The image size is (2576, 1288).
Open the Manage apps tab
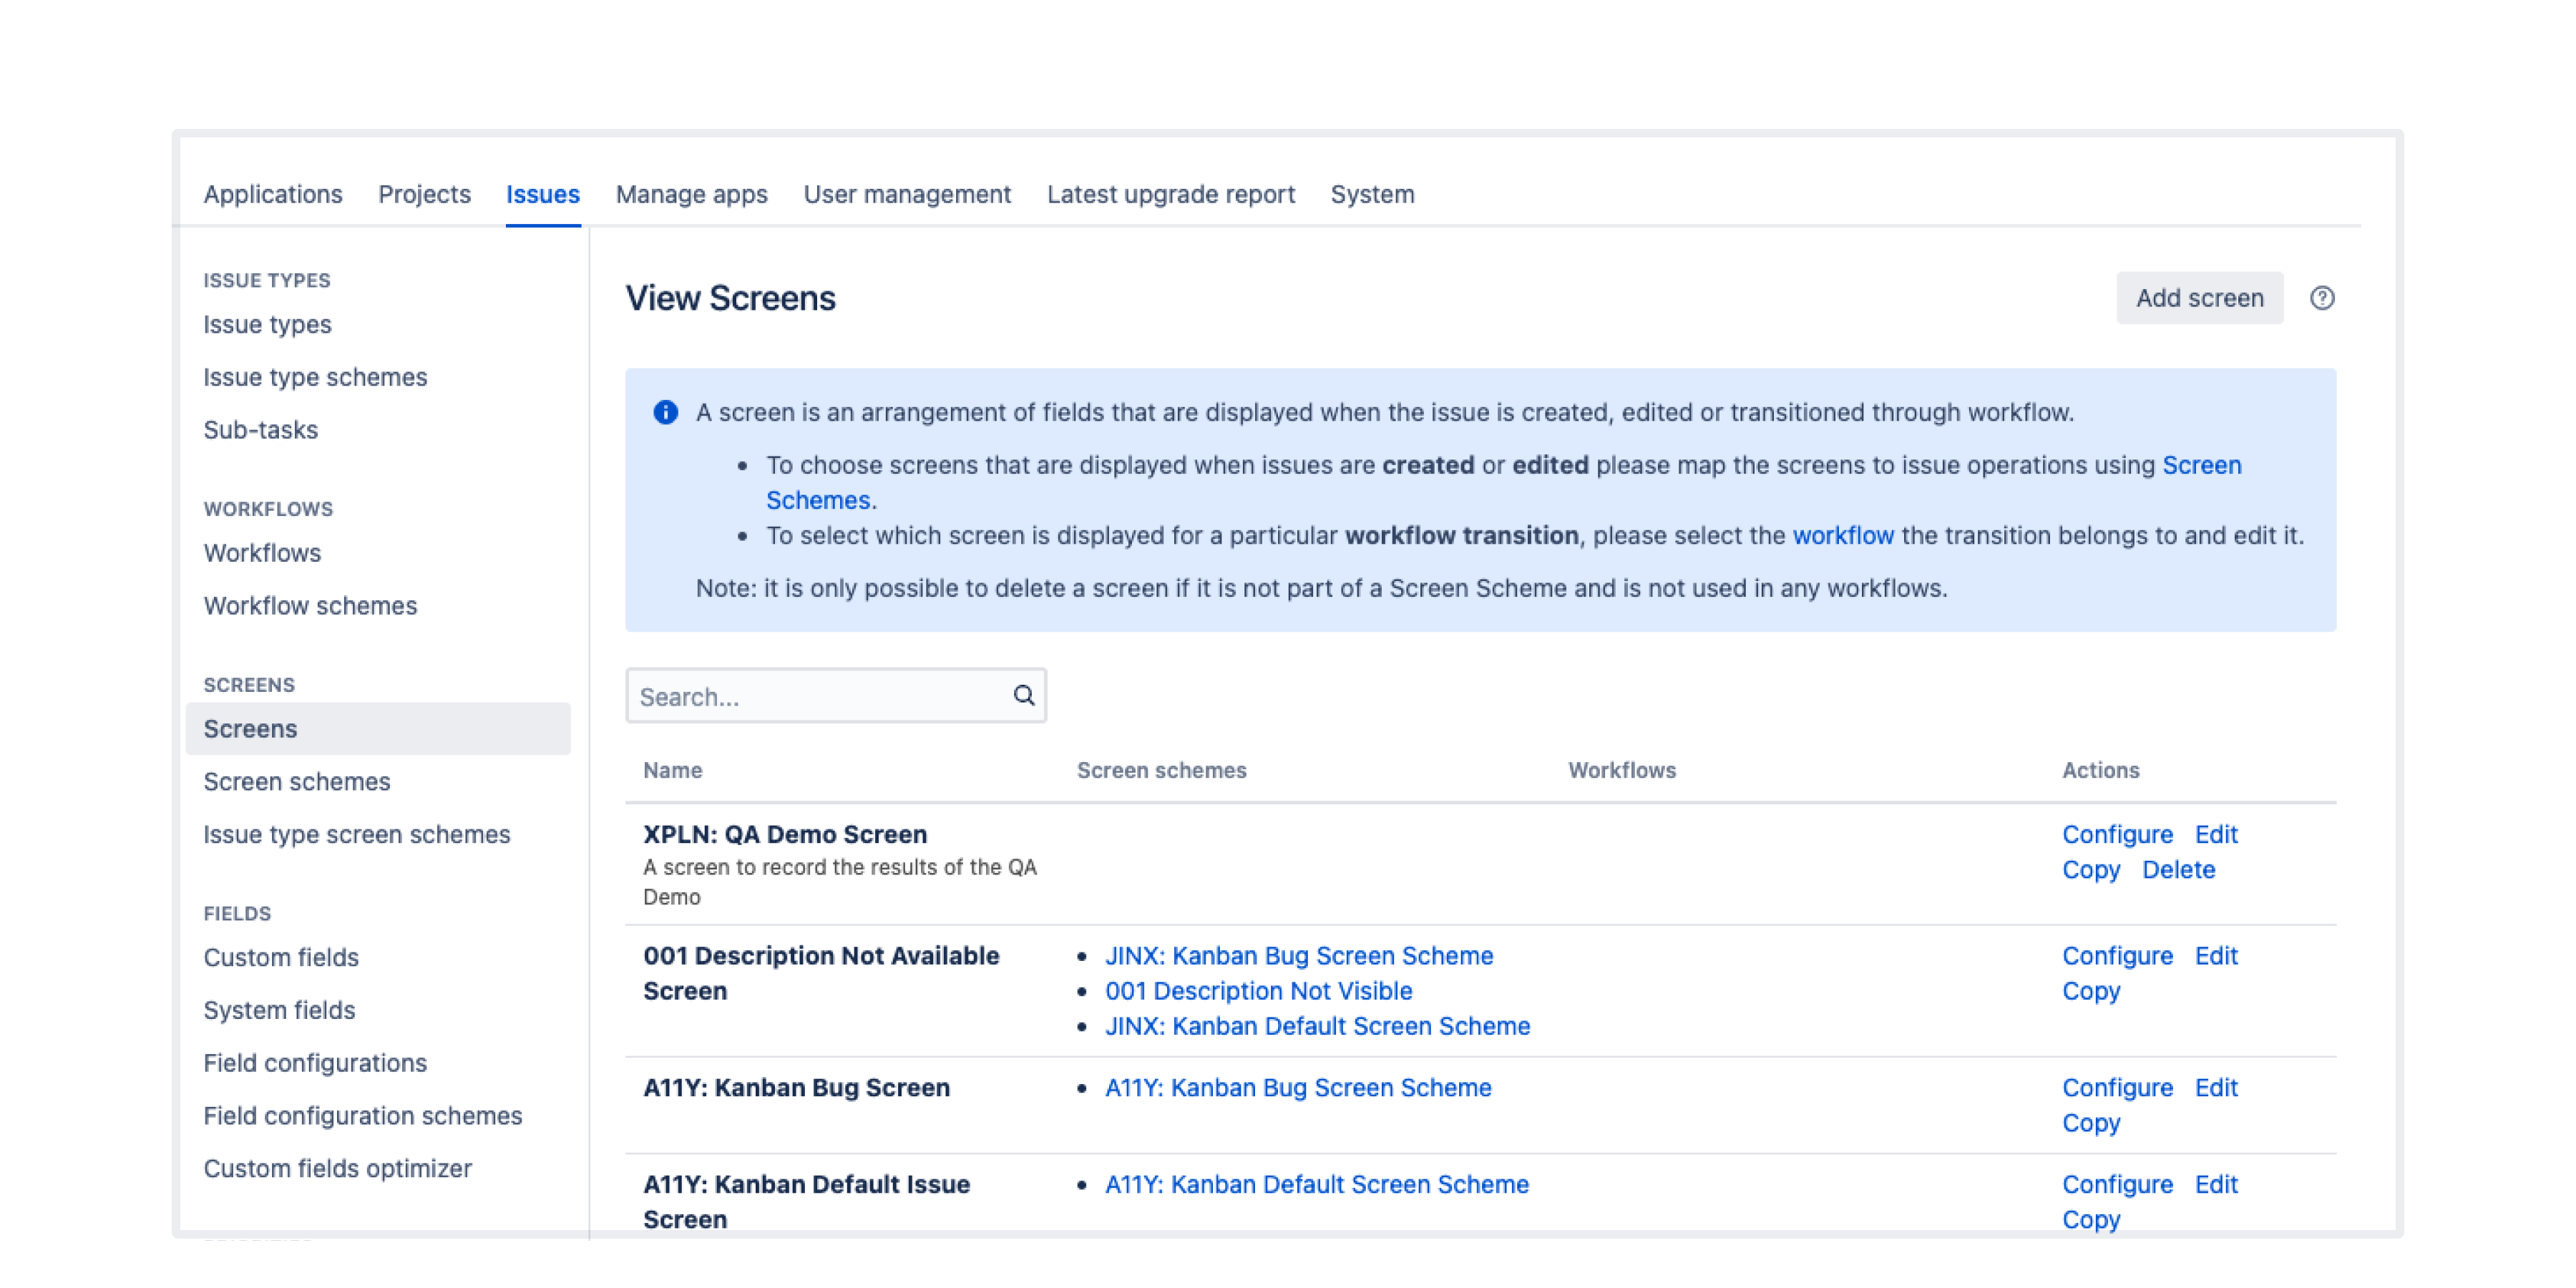click(691, 194)
